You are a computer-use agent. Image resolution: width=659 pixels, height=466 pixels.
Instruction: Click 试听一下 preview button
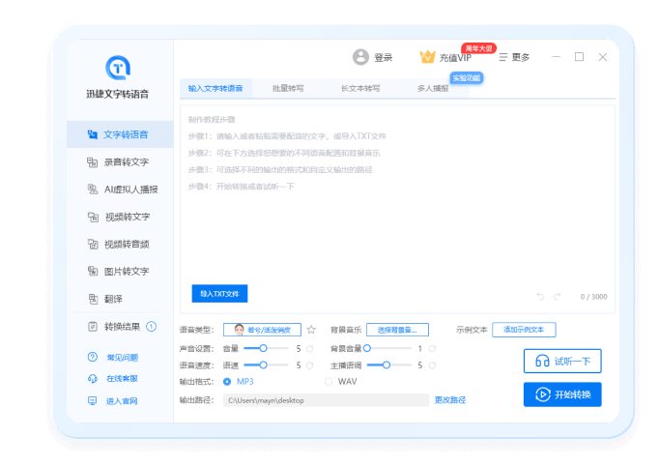click(x=562, y=361)
